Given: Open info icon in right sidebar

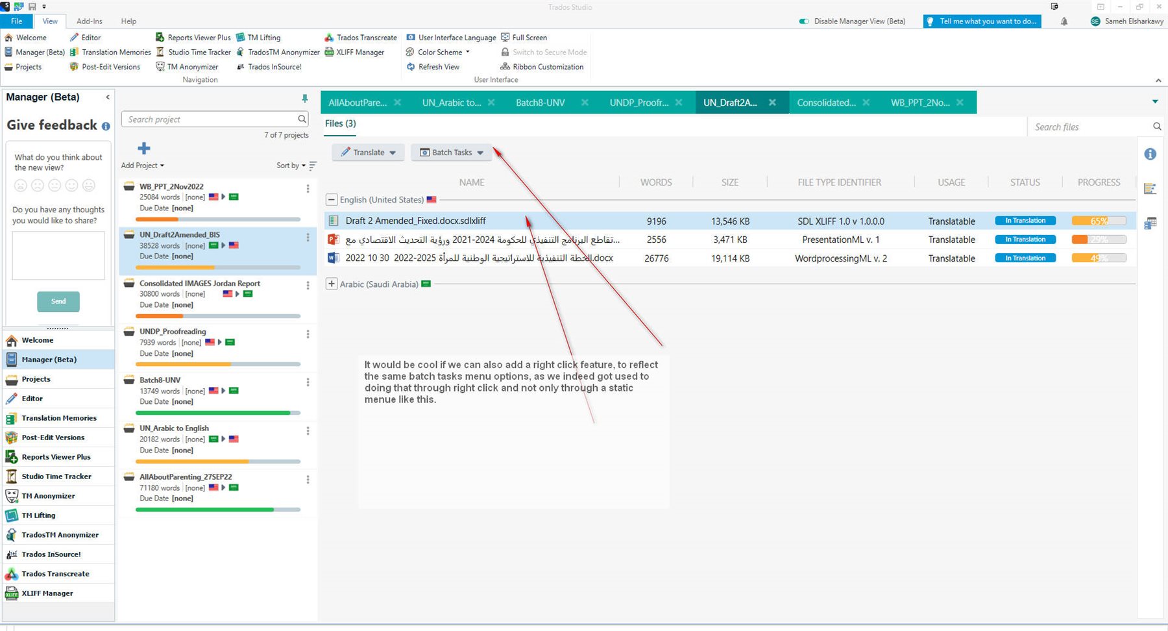Looking at the screenshot, I should (1150, 154).
